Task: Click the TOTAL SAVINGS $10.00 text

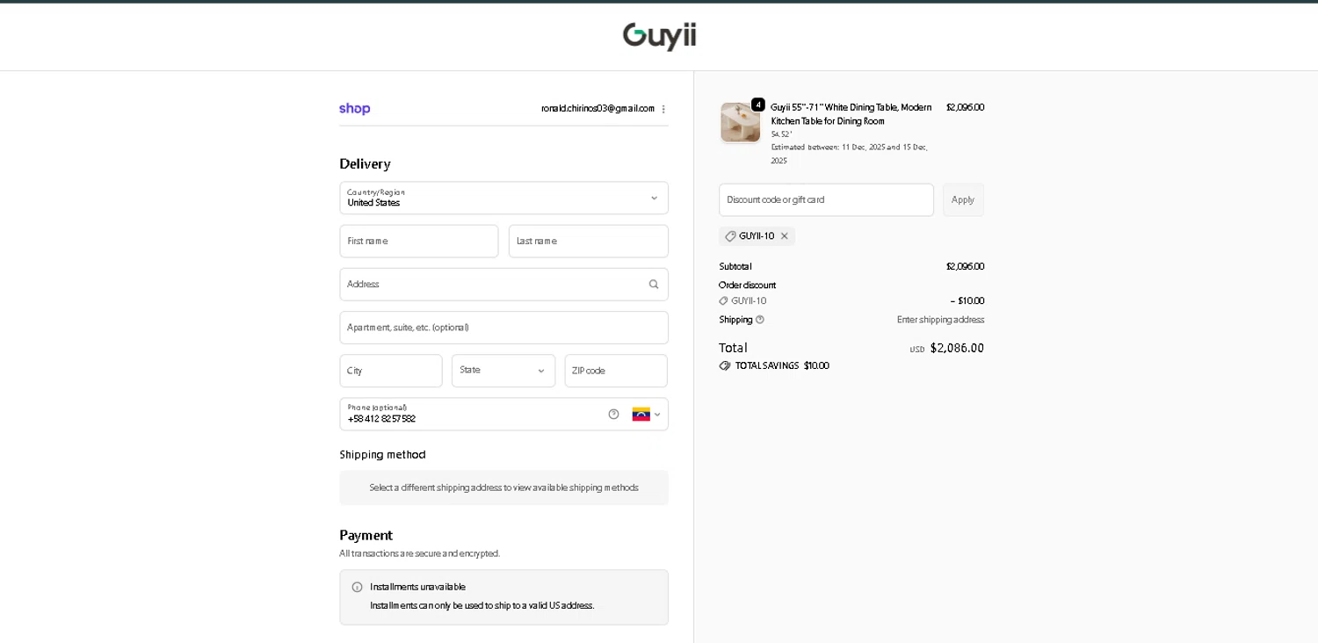Action: pyautogui.click(x=782, y=366)
